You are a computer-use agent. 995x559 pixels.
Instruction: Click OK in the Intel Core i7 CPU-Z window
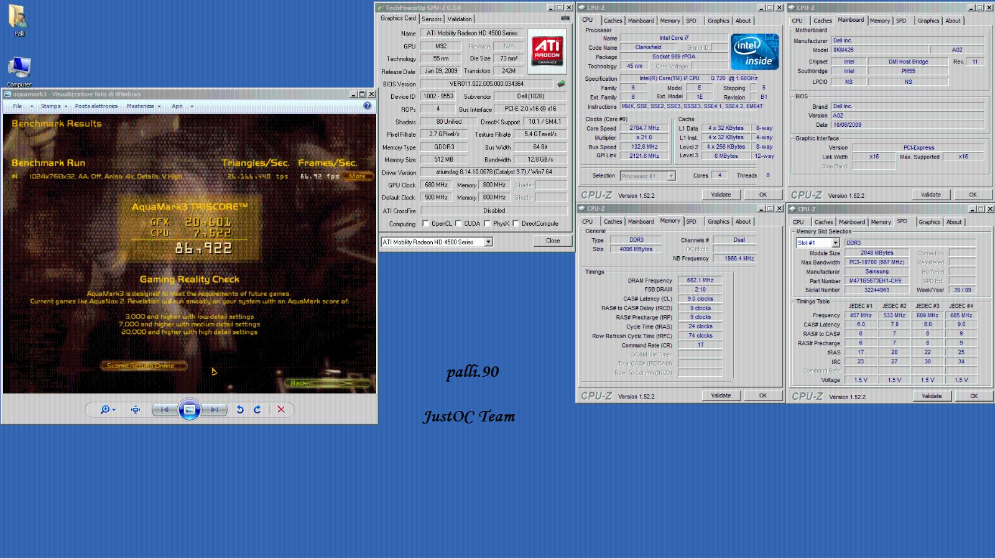pos(763,195)
